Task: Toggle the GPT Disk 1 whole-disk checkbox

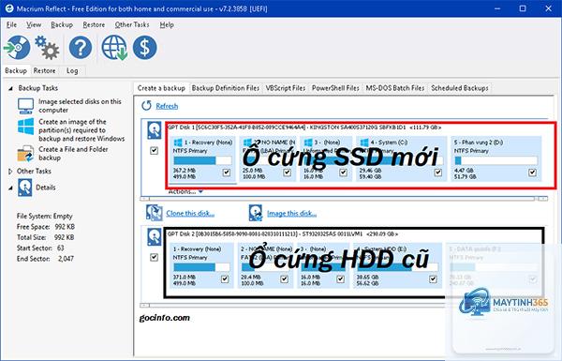Action: coord(155,150)
